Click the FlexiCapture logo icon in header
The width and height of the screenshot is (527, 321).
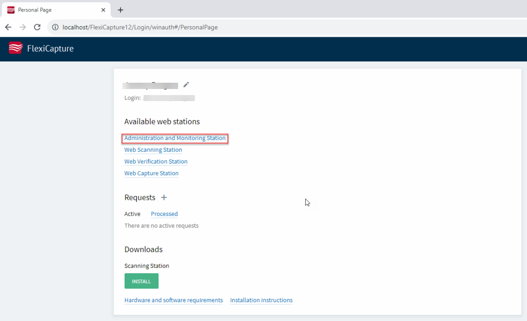pos(15,48)
